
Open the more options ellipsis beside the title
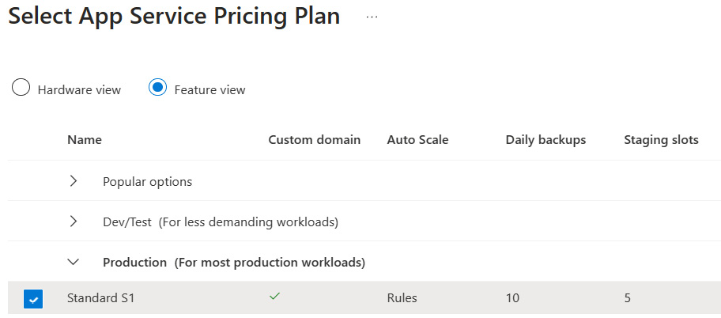[372, 17]
